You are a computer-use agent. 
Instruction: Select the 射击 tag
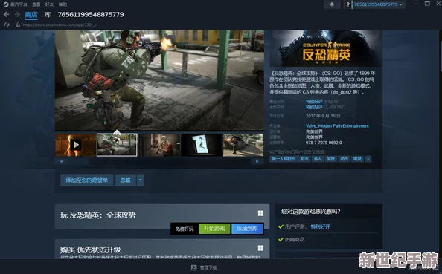pyautogui.click(x=304, y=159)
